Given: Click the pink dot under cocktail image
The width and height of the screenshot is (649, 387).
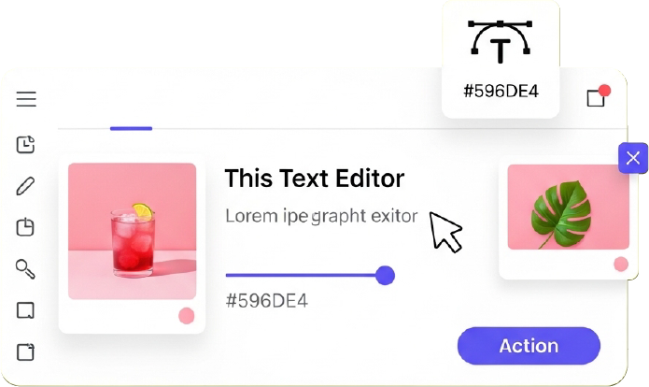Looking at the screenshot, I should [x=186, y=316].
